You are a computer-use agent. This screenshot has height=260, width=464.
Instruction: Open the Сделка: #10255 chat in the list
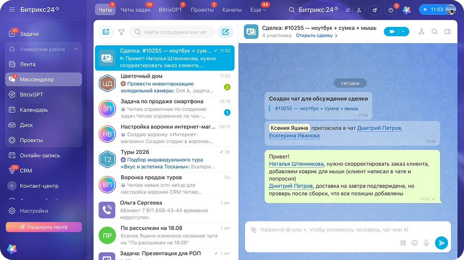(165, 58)
